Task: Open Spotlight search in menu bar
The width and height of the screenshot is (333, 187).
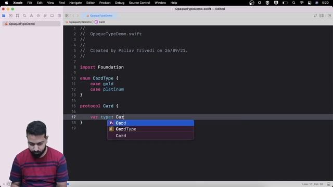Action: click(293, 3)
